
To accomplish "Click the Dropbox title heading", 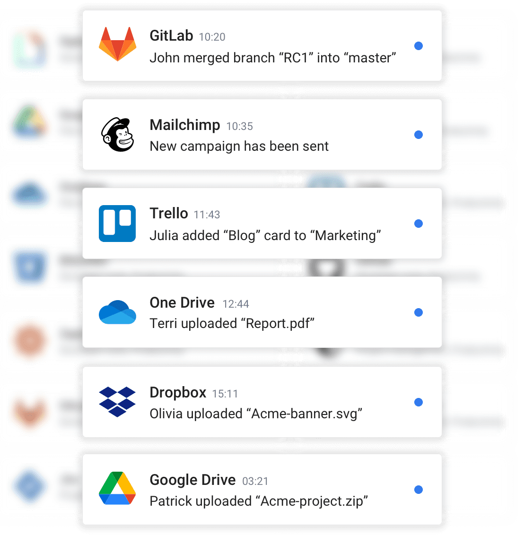I will pyautogui.click(x=178, y=392).
